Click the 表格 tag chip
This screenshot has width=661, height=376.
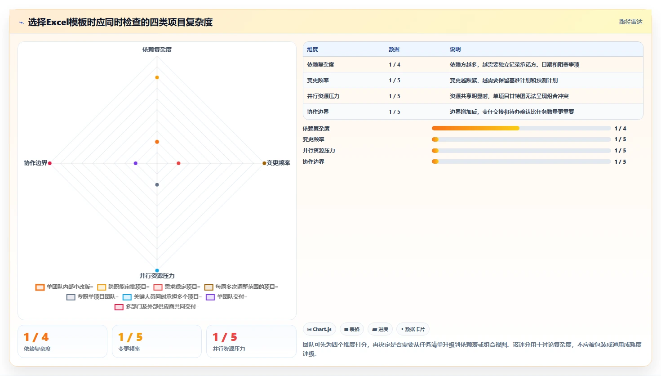pos(352,329)
